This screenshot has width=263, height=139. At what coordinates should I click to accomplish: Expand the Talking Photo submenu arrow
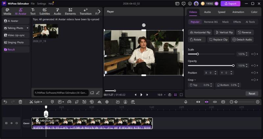point(28,28)
